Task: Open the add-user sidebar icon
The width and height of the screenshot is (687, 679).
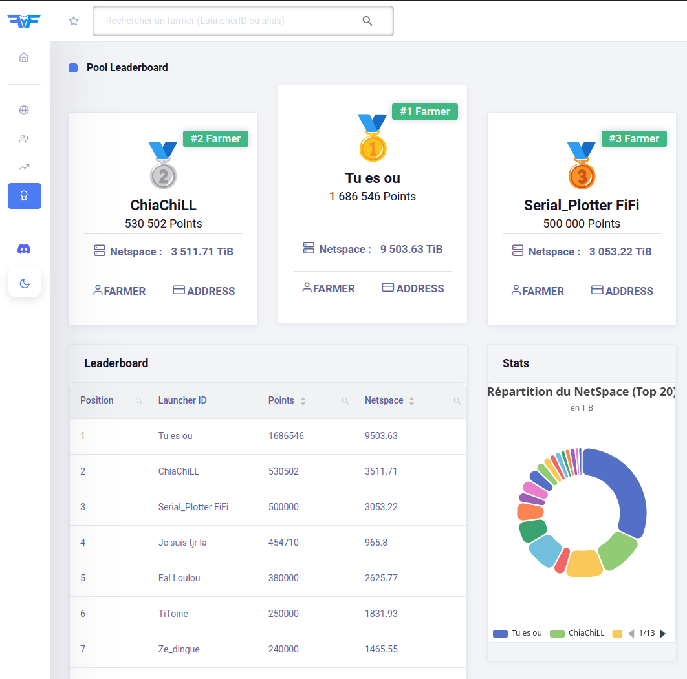Action: pyautogui.click(x=24, y=138)
